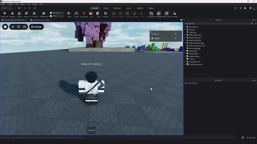Select ReplicatedFirst in Explorer
257x144 pixels.
point(195,40)
